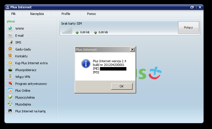Click the green download arrow icon
The height and width of the screenshot is (129, 212).
[77, 32]
